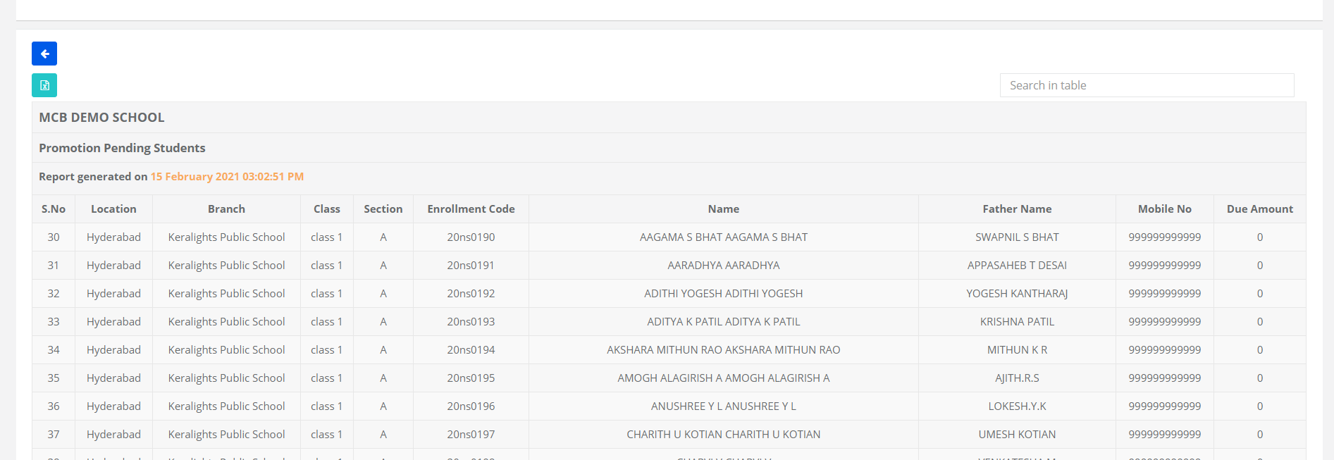Click name ANUSHREE Y L ANUSHREE Y L
Image resolution: width=1334 pixels, height=460 pixels.
click(x=724, y=406)
